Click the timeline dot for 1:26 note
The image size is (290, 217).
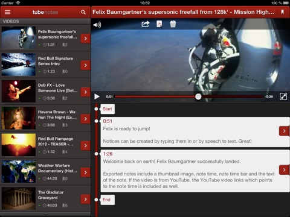tap(97, 154)
